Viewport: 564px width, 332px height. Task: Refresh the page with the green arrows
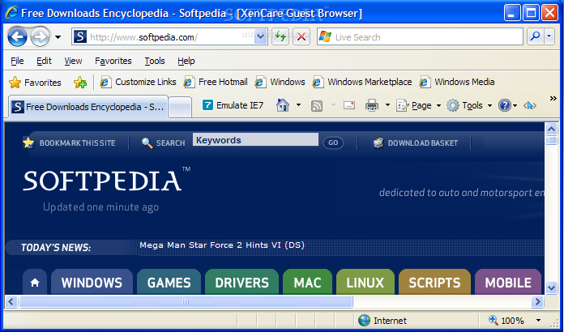click(280, 36)
